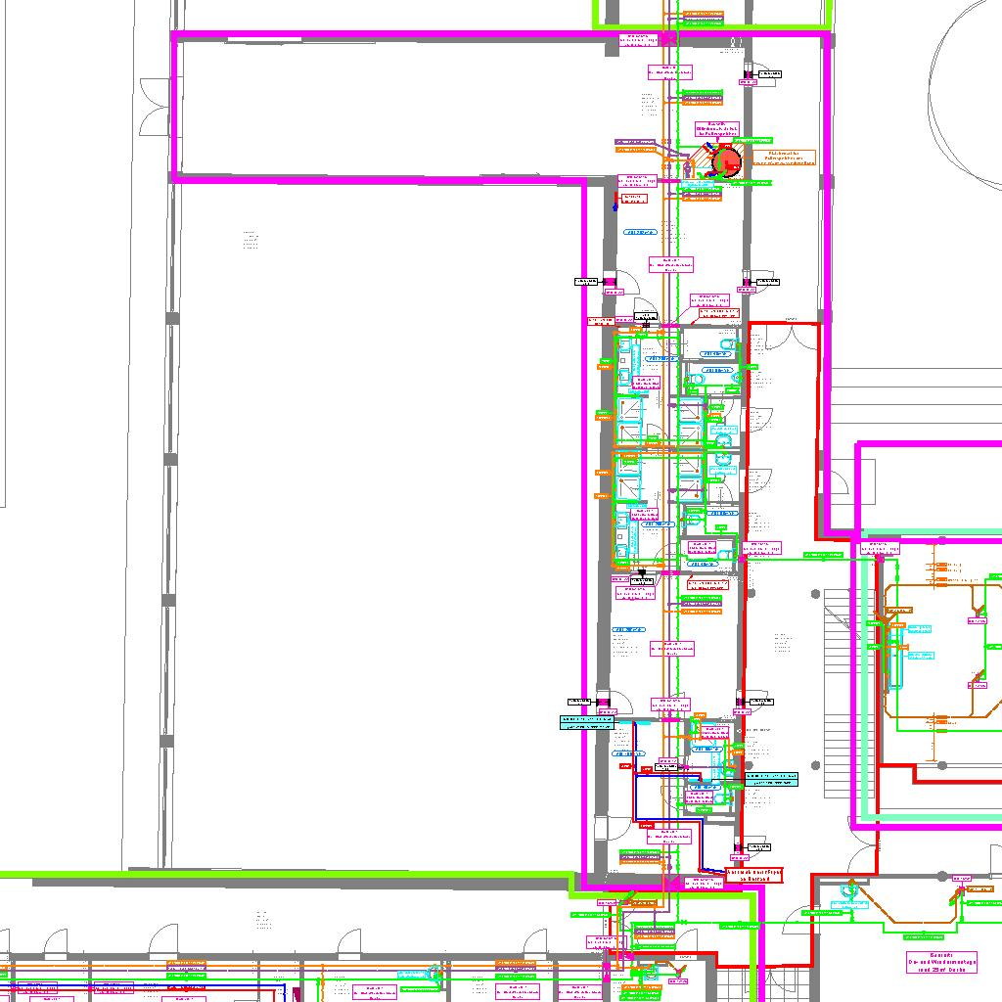This screenshot has height=1002, width=1002.
Task: Select the cyan double label left of corridor
Action: coord(587,722)
